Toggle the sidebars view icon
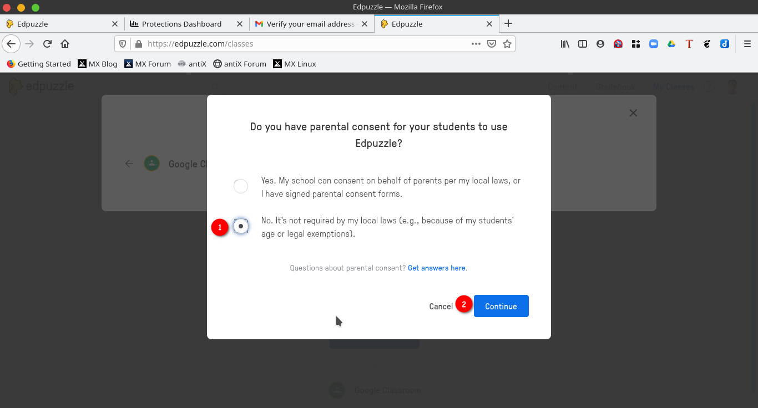The width and height of the screenshot is (758, 408). point(583,44)
